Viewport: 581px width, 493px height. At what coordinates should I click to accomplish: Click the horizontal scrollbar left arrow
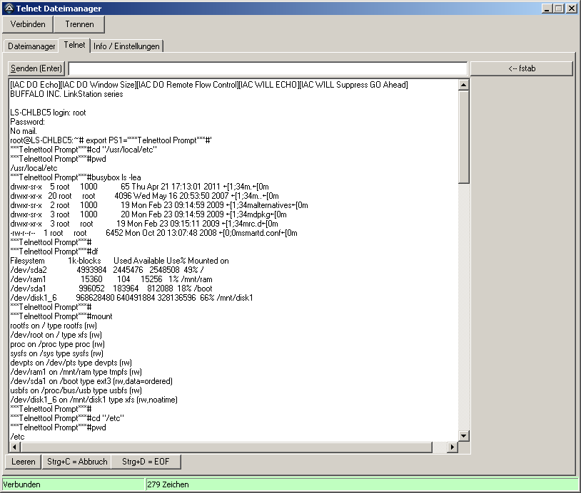(14, 447)
